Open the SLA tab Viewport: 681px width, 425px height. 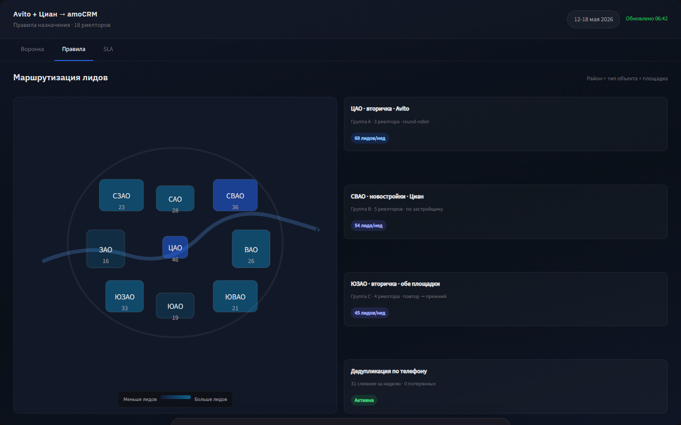click(x=108, y=49)
